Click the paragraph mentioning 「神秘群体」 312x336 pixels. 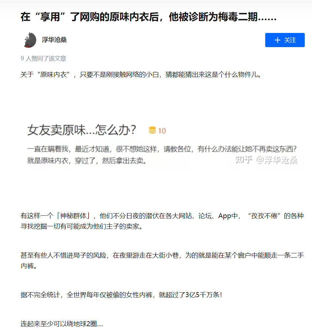(162, 221)
